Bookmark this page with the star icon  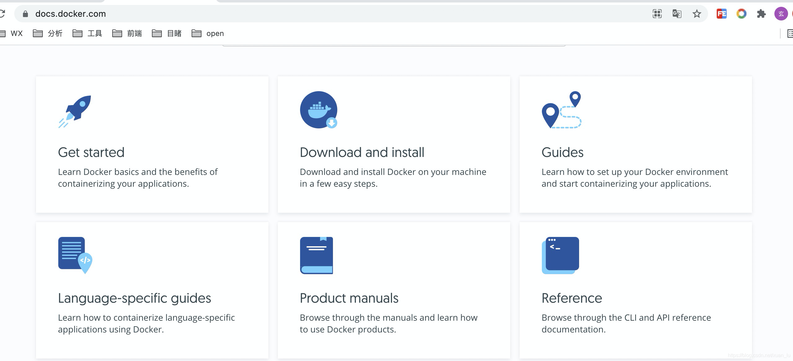(697, 14)
